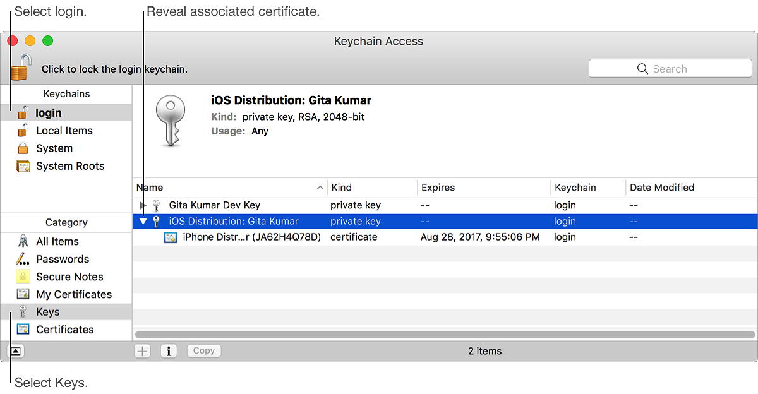Select the iPhone Distr...r (JA62H4Q78D) certificate name
This screenshot has width=758, height=394.
coord(252,237)
